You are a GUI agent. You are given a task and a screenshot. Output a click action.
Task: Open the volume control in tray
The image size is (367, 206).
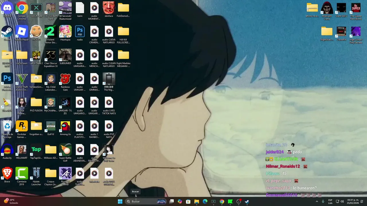342,201
